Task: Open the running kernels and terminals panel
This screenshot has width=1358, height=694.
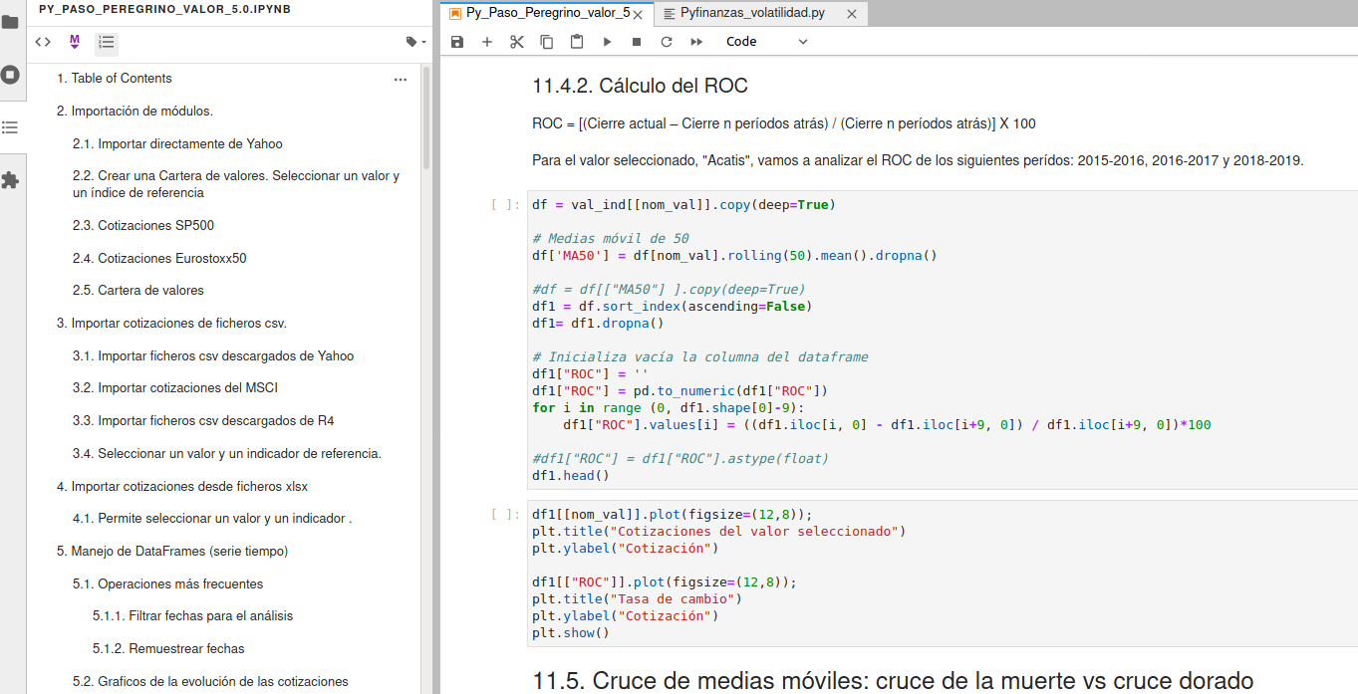Action: pyautogui.click(x=11, y=74)
